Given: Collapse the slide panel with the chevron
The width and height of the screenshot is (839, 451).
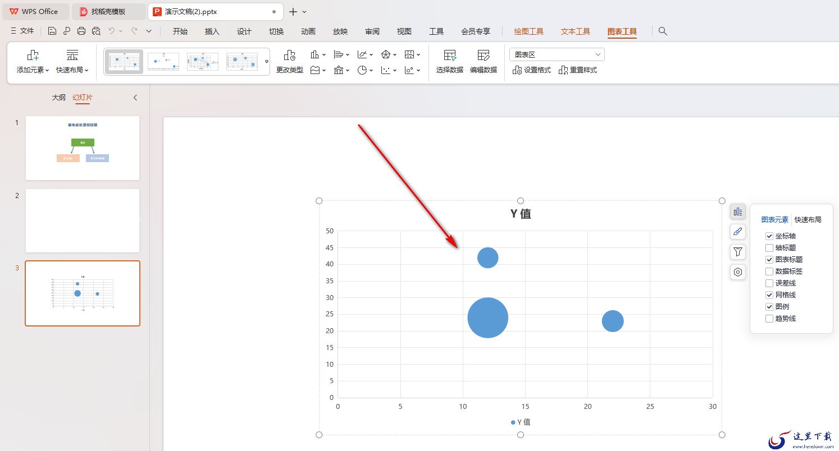Looking at the screenshot, I should click(x=135, y=98).
